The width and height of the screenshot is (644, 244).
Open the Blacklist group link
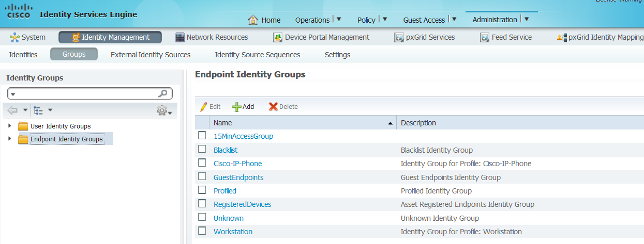point(226,150)
